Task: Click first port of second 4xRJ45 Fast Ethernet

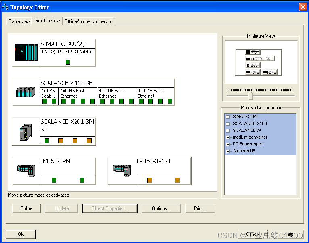Action: [x=102, y=102]
